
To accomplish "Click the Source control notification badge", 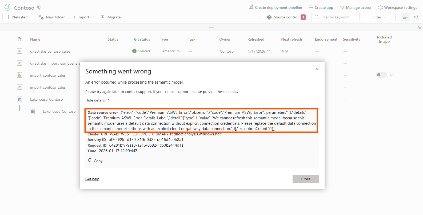I will [x=303, y=17].
